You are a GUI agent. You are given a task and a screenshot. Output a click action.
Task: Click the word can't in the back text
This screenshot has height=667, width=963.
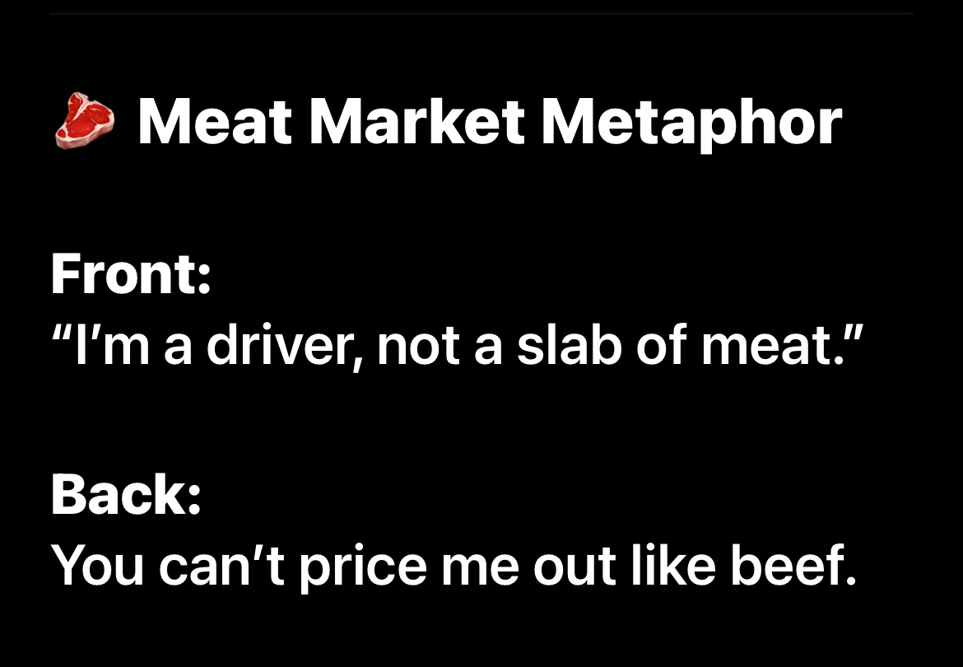pos(221,566)
